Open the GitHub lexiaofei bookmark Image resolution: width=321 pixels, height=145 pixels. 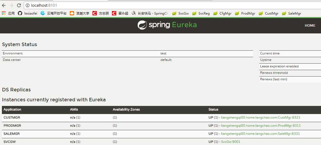click(27, 13)
